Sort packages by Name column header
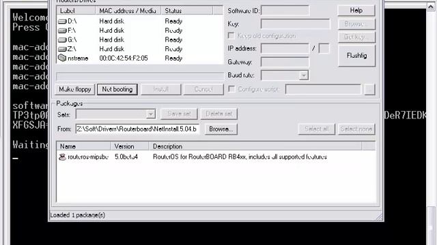Screen dimensions: 437x245 83,146
